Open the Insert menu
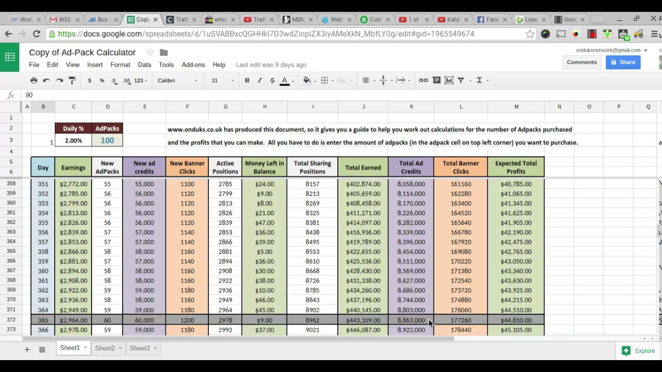Image resolution: width=662 pixels, height=372 pixels. [x=95, y=65]
